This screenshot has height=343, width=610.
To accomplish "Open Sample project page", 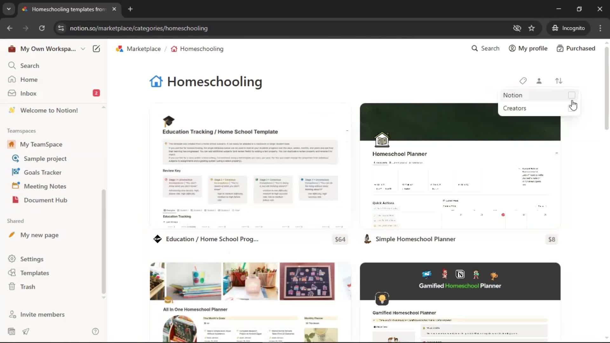I will [45, 158].
